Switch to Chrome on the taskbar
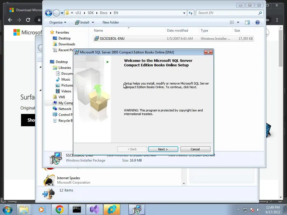The image size is (287, 215). coord(59,209)
